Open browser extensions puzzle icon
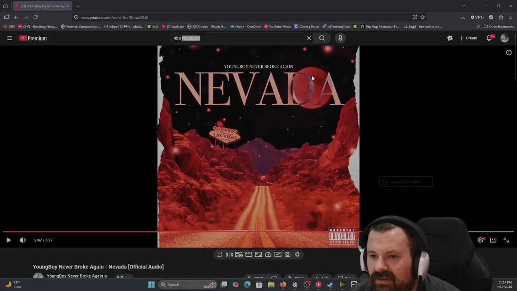This screenshot has width=517, height=291. [x=501, y=17]
